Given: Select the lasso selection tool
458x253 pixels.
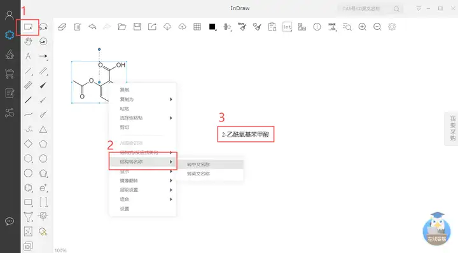Looking at the screenshot, I should click(x=43, y=27).
